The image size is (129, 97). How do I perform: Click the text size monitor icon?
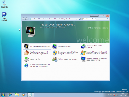pos(83,59)
